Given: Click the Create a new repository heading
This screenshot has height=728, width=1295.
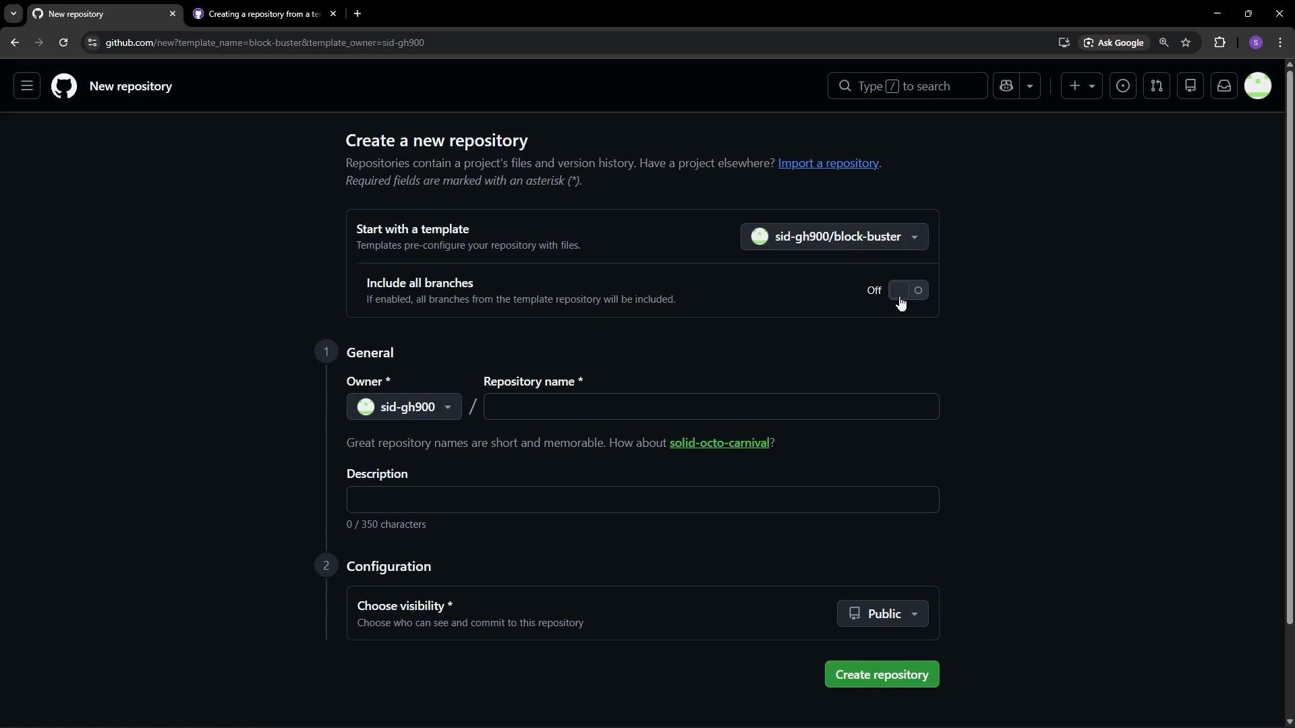Looking at the screenshot, I should [437, 140].
